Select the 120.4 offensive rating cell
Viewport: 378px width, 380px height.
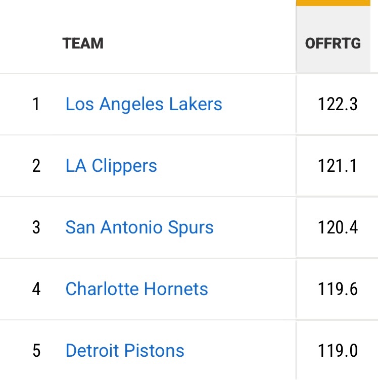pyautogui.click(x=338, y=227)
